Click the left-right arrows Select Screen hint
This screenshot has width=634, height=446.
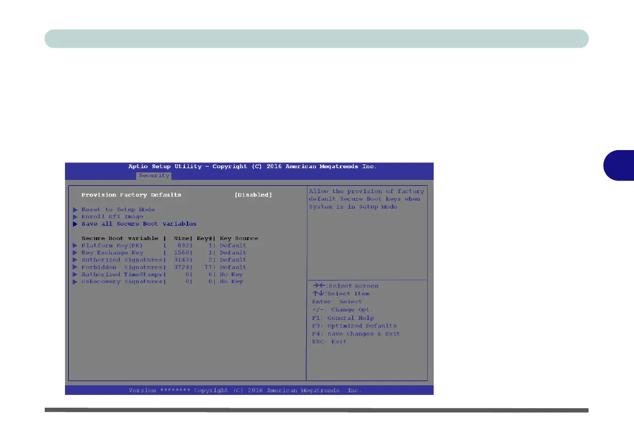pos(346,286)
